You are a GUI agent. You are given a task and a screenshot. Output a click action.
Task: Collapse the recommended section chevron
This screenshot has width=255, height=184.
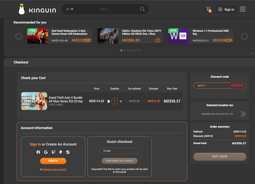(x=252, y=53)
